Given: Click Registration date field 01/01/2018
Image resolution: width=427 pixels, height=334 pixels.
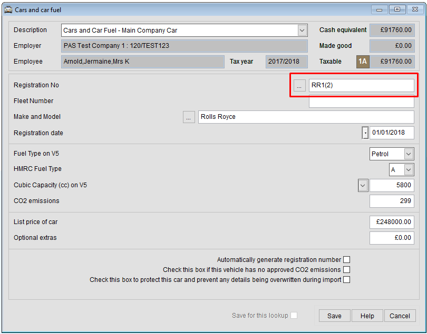Looking at the screenshot, I should [x=392, y=133].
